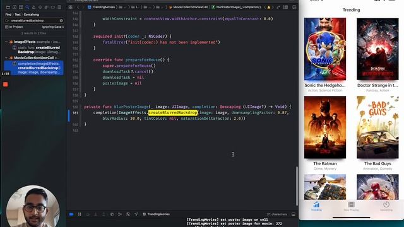Open Debug View Hierarchy icon
404x227 pixels.
point(112,214)
